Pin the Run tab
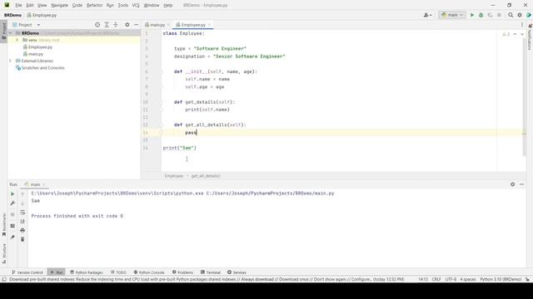The image size is (533, 299). point(12,237)
